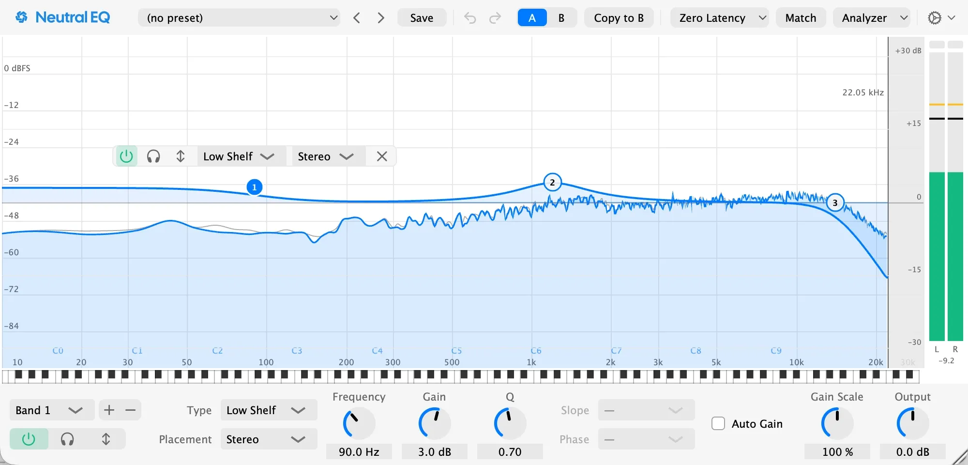The width and height of the screenshot is (968, 465).
Task: Solo band with floating headphones icon
Action: point(153,156)
